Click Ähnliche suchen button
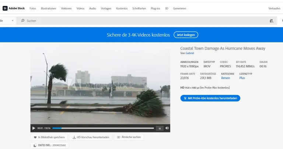Image resolution: width=283 pixels, height=149 pixels. (129, 137)
